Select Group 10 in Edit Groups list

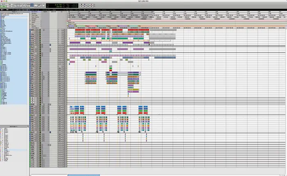point(6,143)
